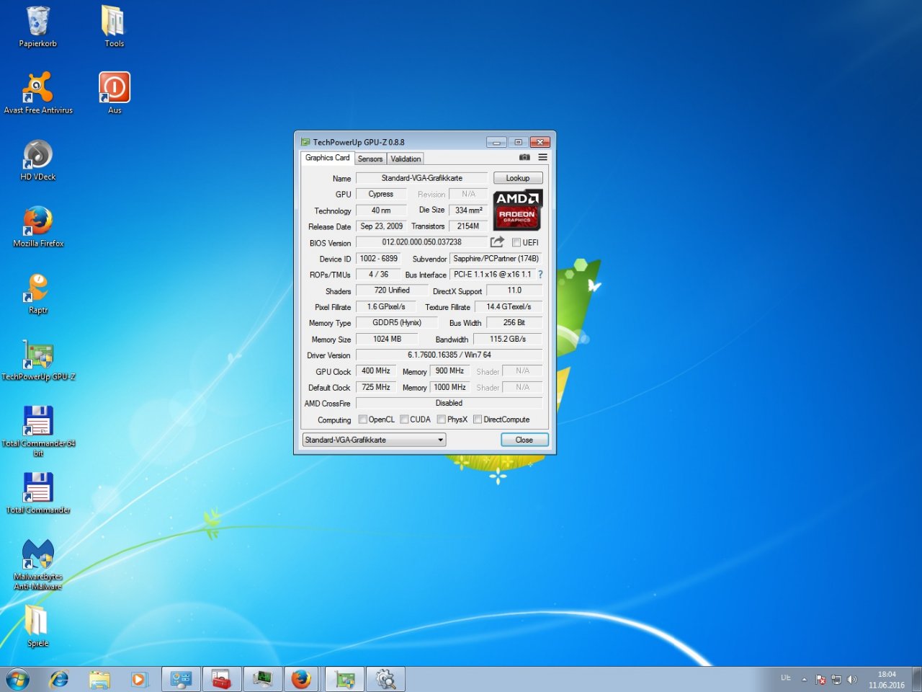922x692 pixels.
Task: Click the tray Action Center flag icon
Action: (x=820, y=680)
